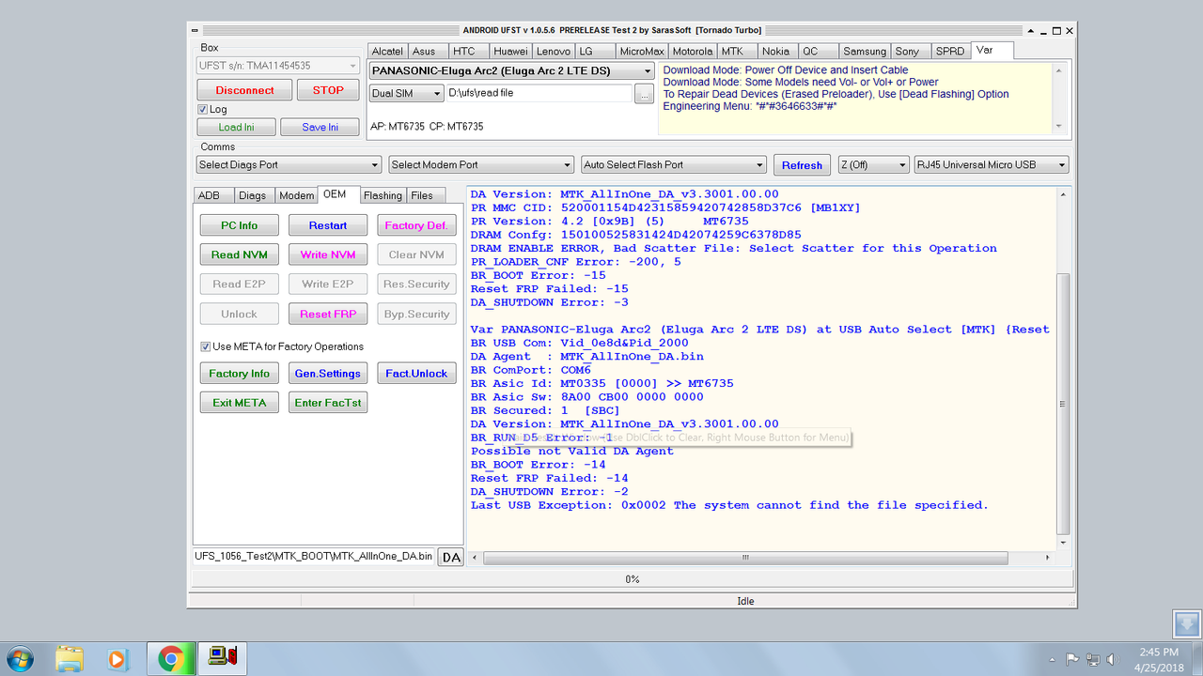Open the Z (Off) dropdown
1203x676 pixels.
click(x=873, y=165)
